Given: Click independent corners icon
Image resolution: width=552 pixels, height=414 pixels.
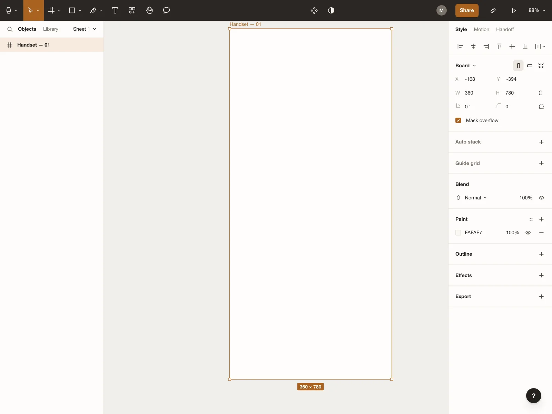Looking at the screenshot, I should [541, 107].
